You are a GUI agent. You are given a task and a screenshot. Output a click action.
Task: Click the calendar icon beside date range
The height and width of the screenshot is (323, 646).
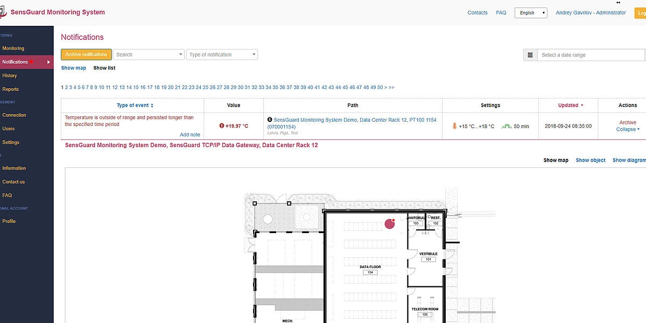coord(530,55)
